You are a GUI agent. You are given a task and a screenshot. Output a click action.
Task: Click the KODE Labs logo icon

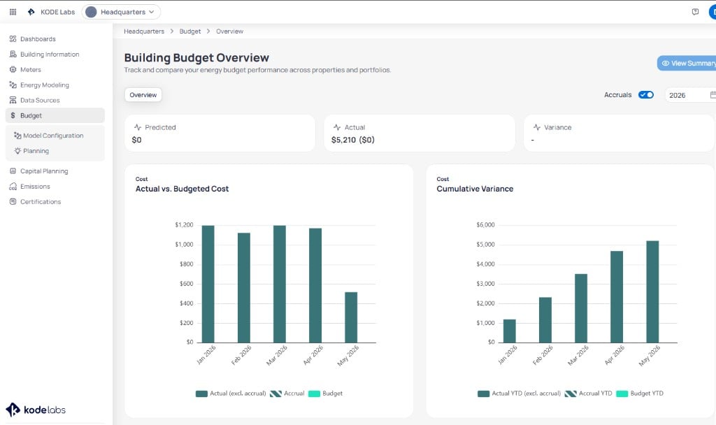31,12
